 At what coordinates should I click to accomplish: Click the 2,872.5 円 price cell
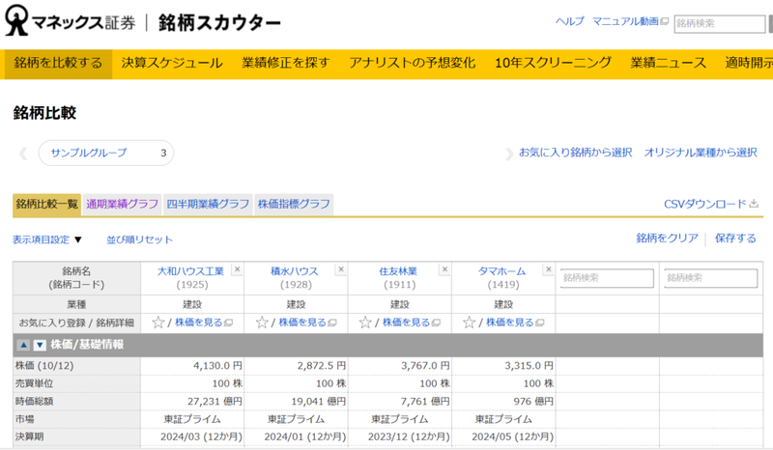(x=296, y=366)
